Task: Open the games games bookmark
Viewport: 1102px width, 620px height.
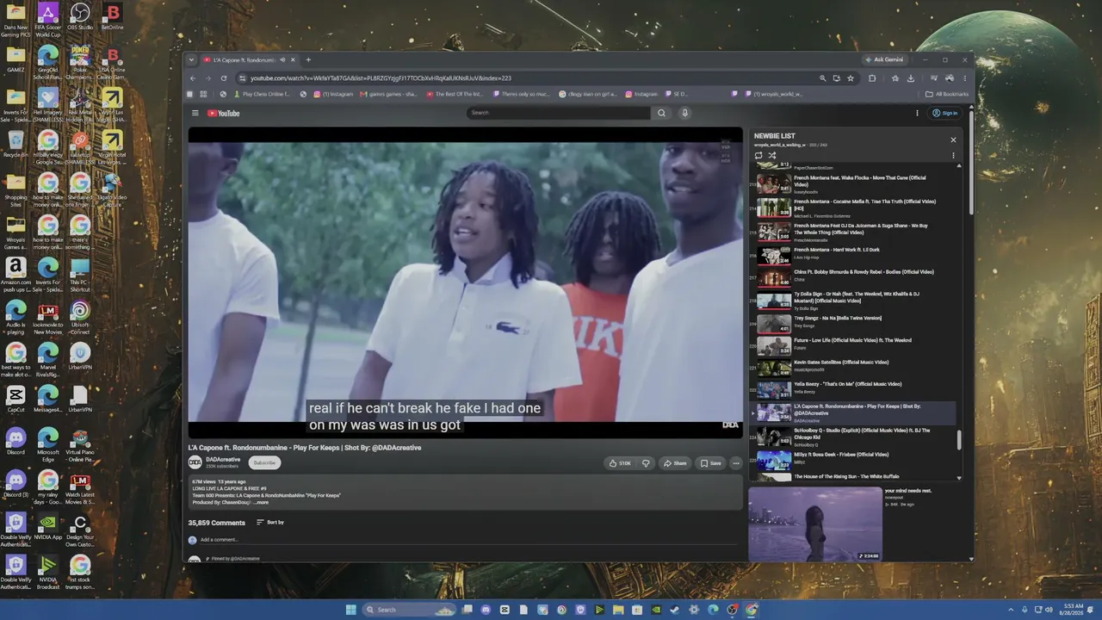Action: (388, 94)
